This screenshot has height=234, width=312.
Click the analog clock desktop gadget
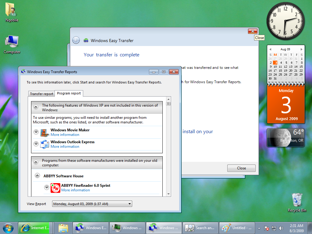point(285,21)
